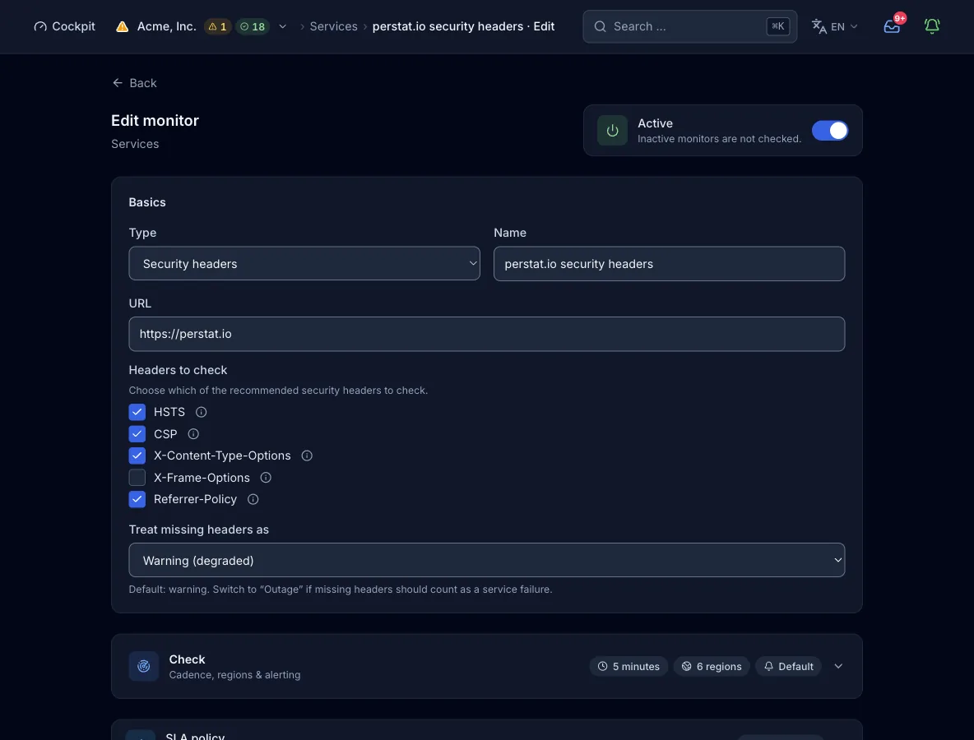Click the 18 healthy status badge
974x740 pixels.
pos(253,26)
